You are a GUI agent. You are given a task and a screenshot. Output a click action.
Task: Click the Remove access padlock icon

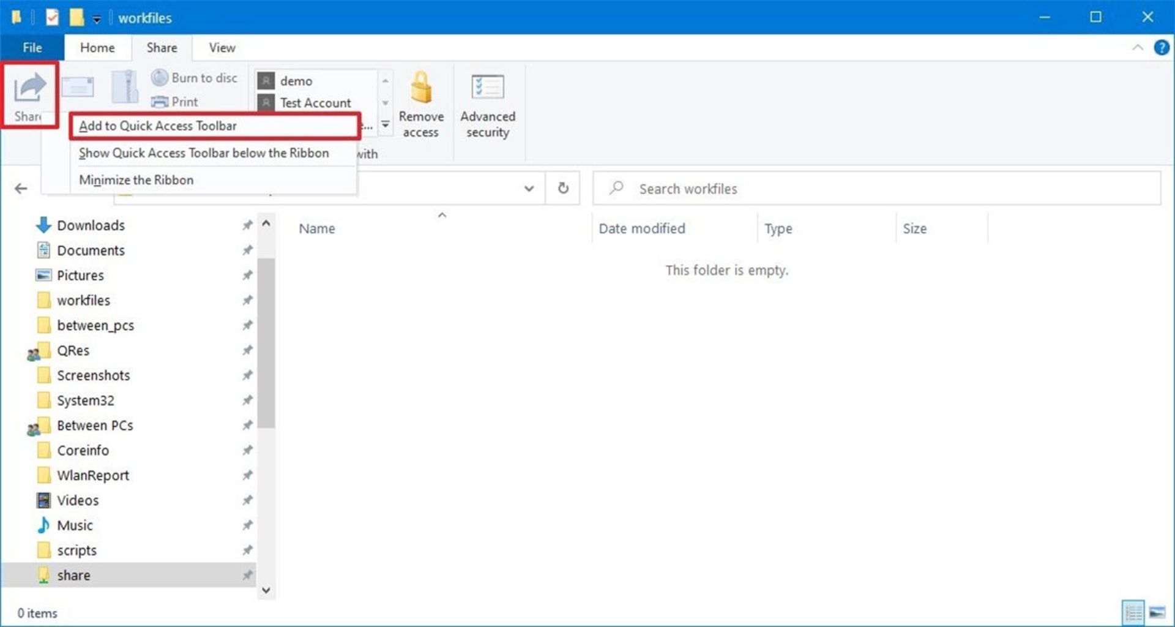tap(421, 88)
